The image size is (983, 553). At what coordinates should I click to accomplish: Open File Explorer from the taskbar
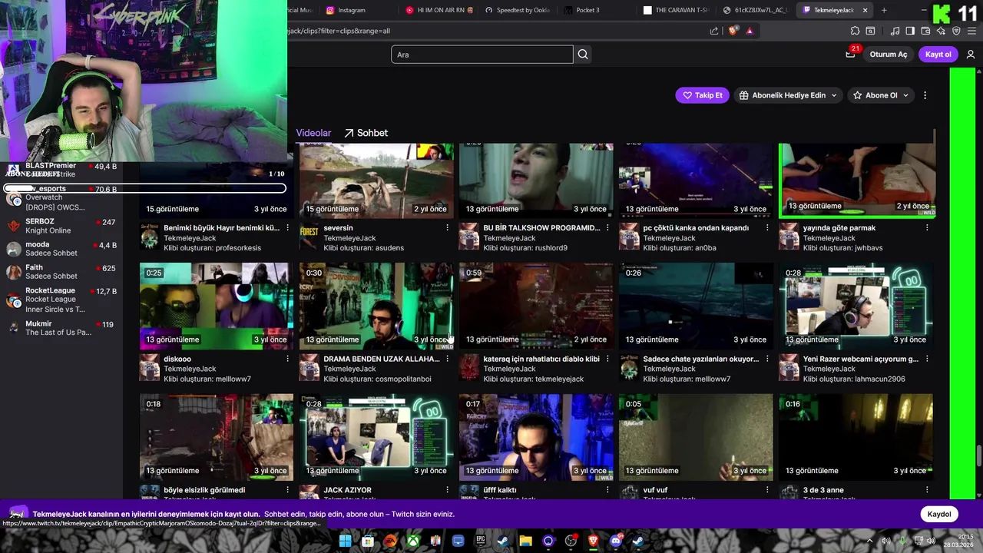pyautogui.click(x=525, y=541)
